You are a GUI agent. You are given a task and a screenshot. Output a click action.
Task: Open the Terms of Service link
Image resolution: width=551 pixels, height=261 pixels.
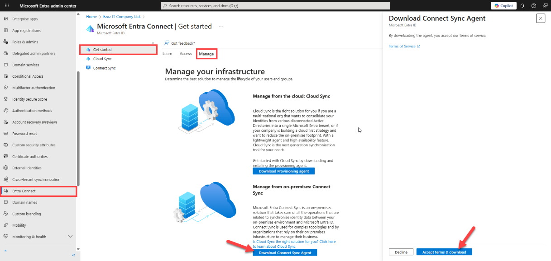(402, 46)
